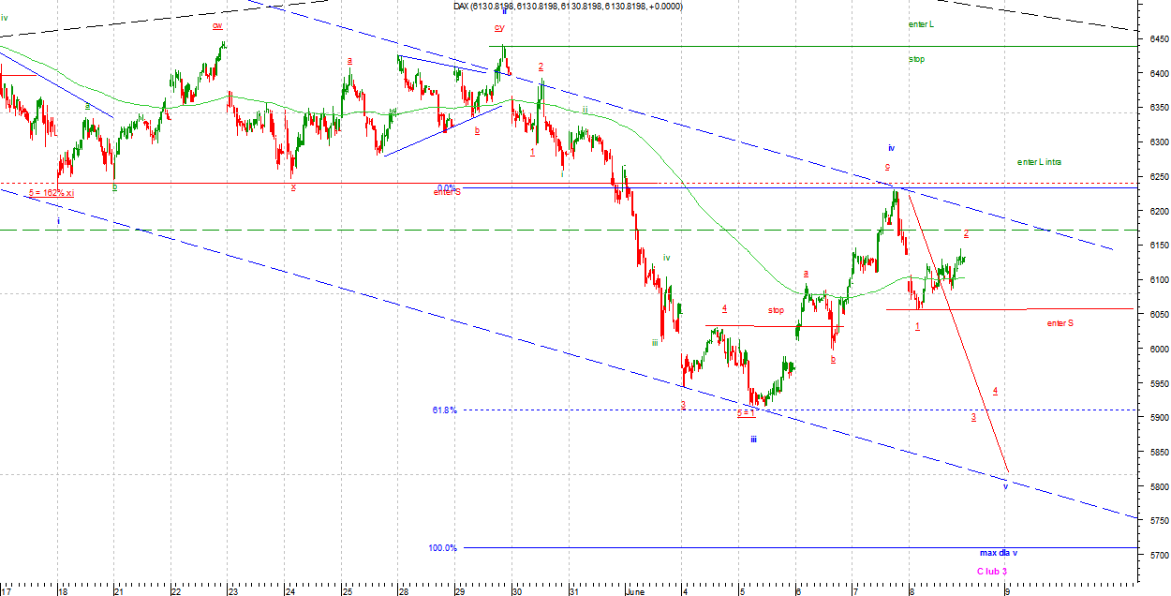
Task: Select the green 'enter L' label
Action: [x=921, y=24]
